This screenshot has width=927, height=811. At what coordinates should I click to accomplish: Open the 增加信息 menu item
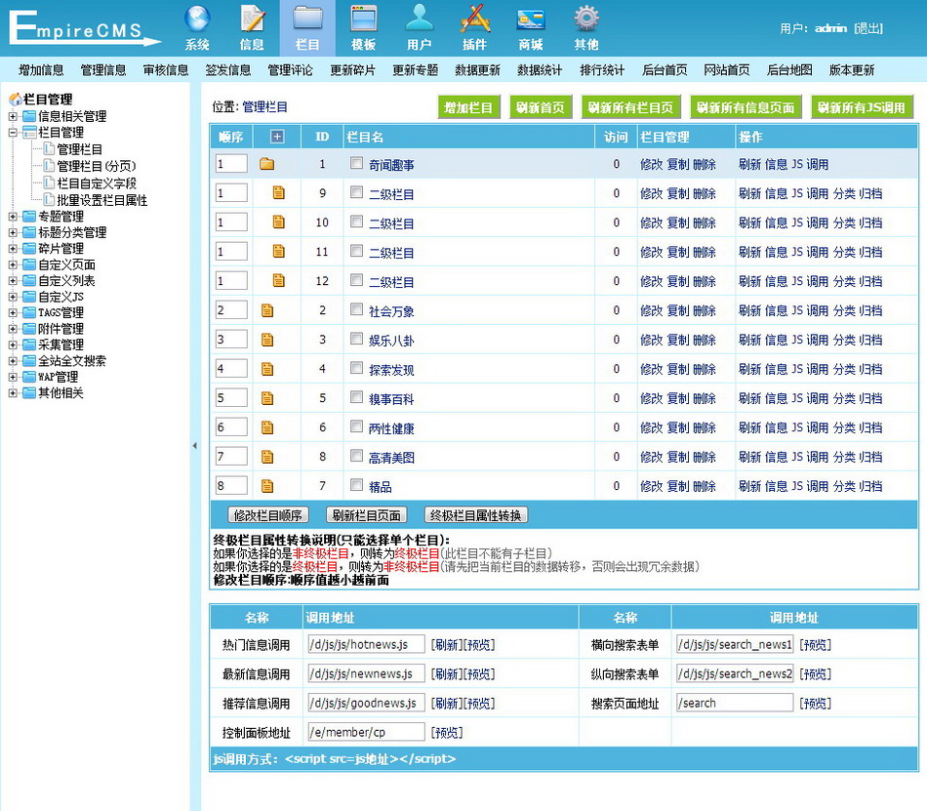[41, 70]
